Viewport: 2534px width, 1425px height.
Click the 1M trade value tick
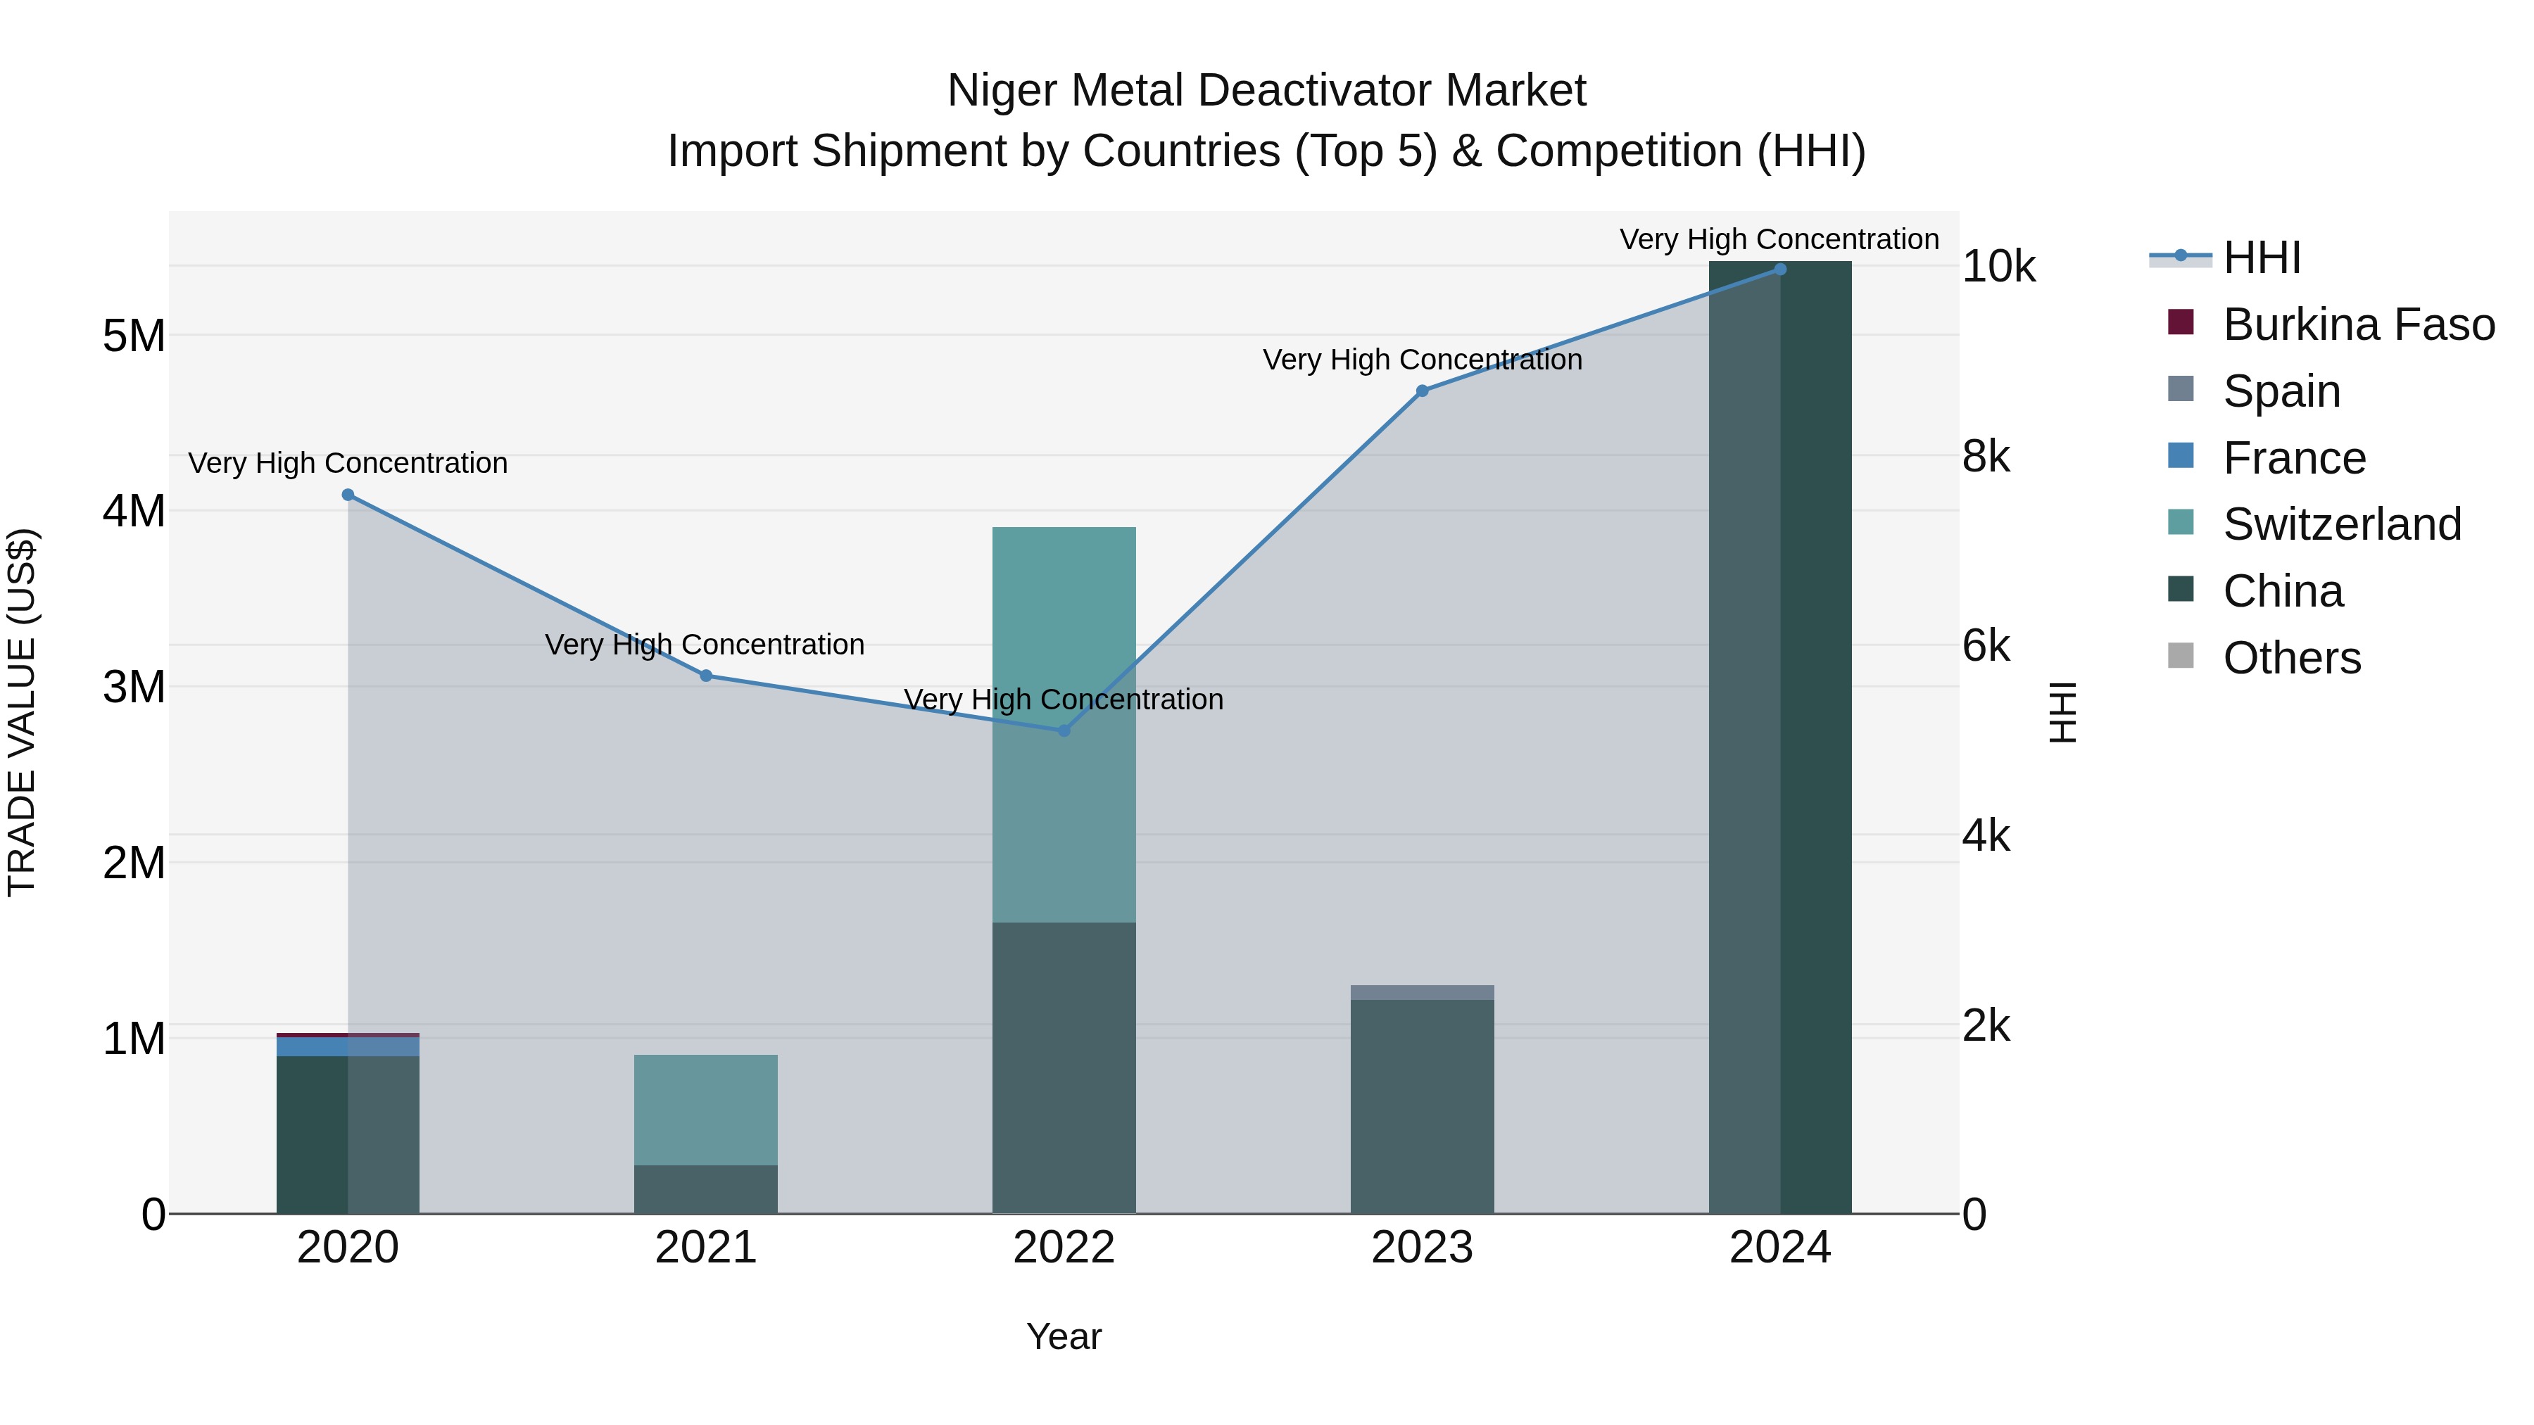(134, 1039)
